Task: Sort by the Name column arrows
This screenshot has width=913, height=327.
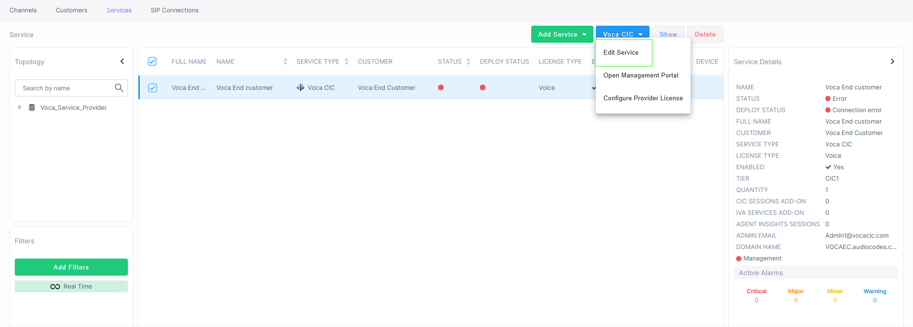Action: pos(285,62)
